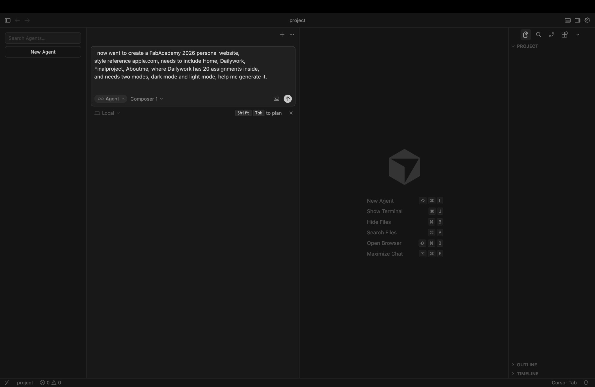Image resolution: width=595 pixels, height=387 pixels.
Task: Open the Composer 1 model dropdown
Action: coord(146,99)
